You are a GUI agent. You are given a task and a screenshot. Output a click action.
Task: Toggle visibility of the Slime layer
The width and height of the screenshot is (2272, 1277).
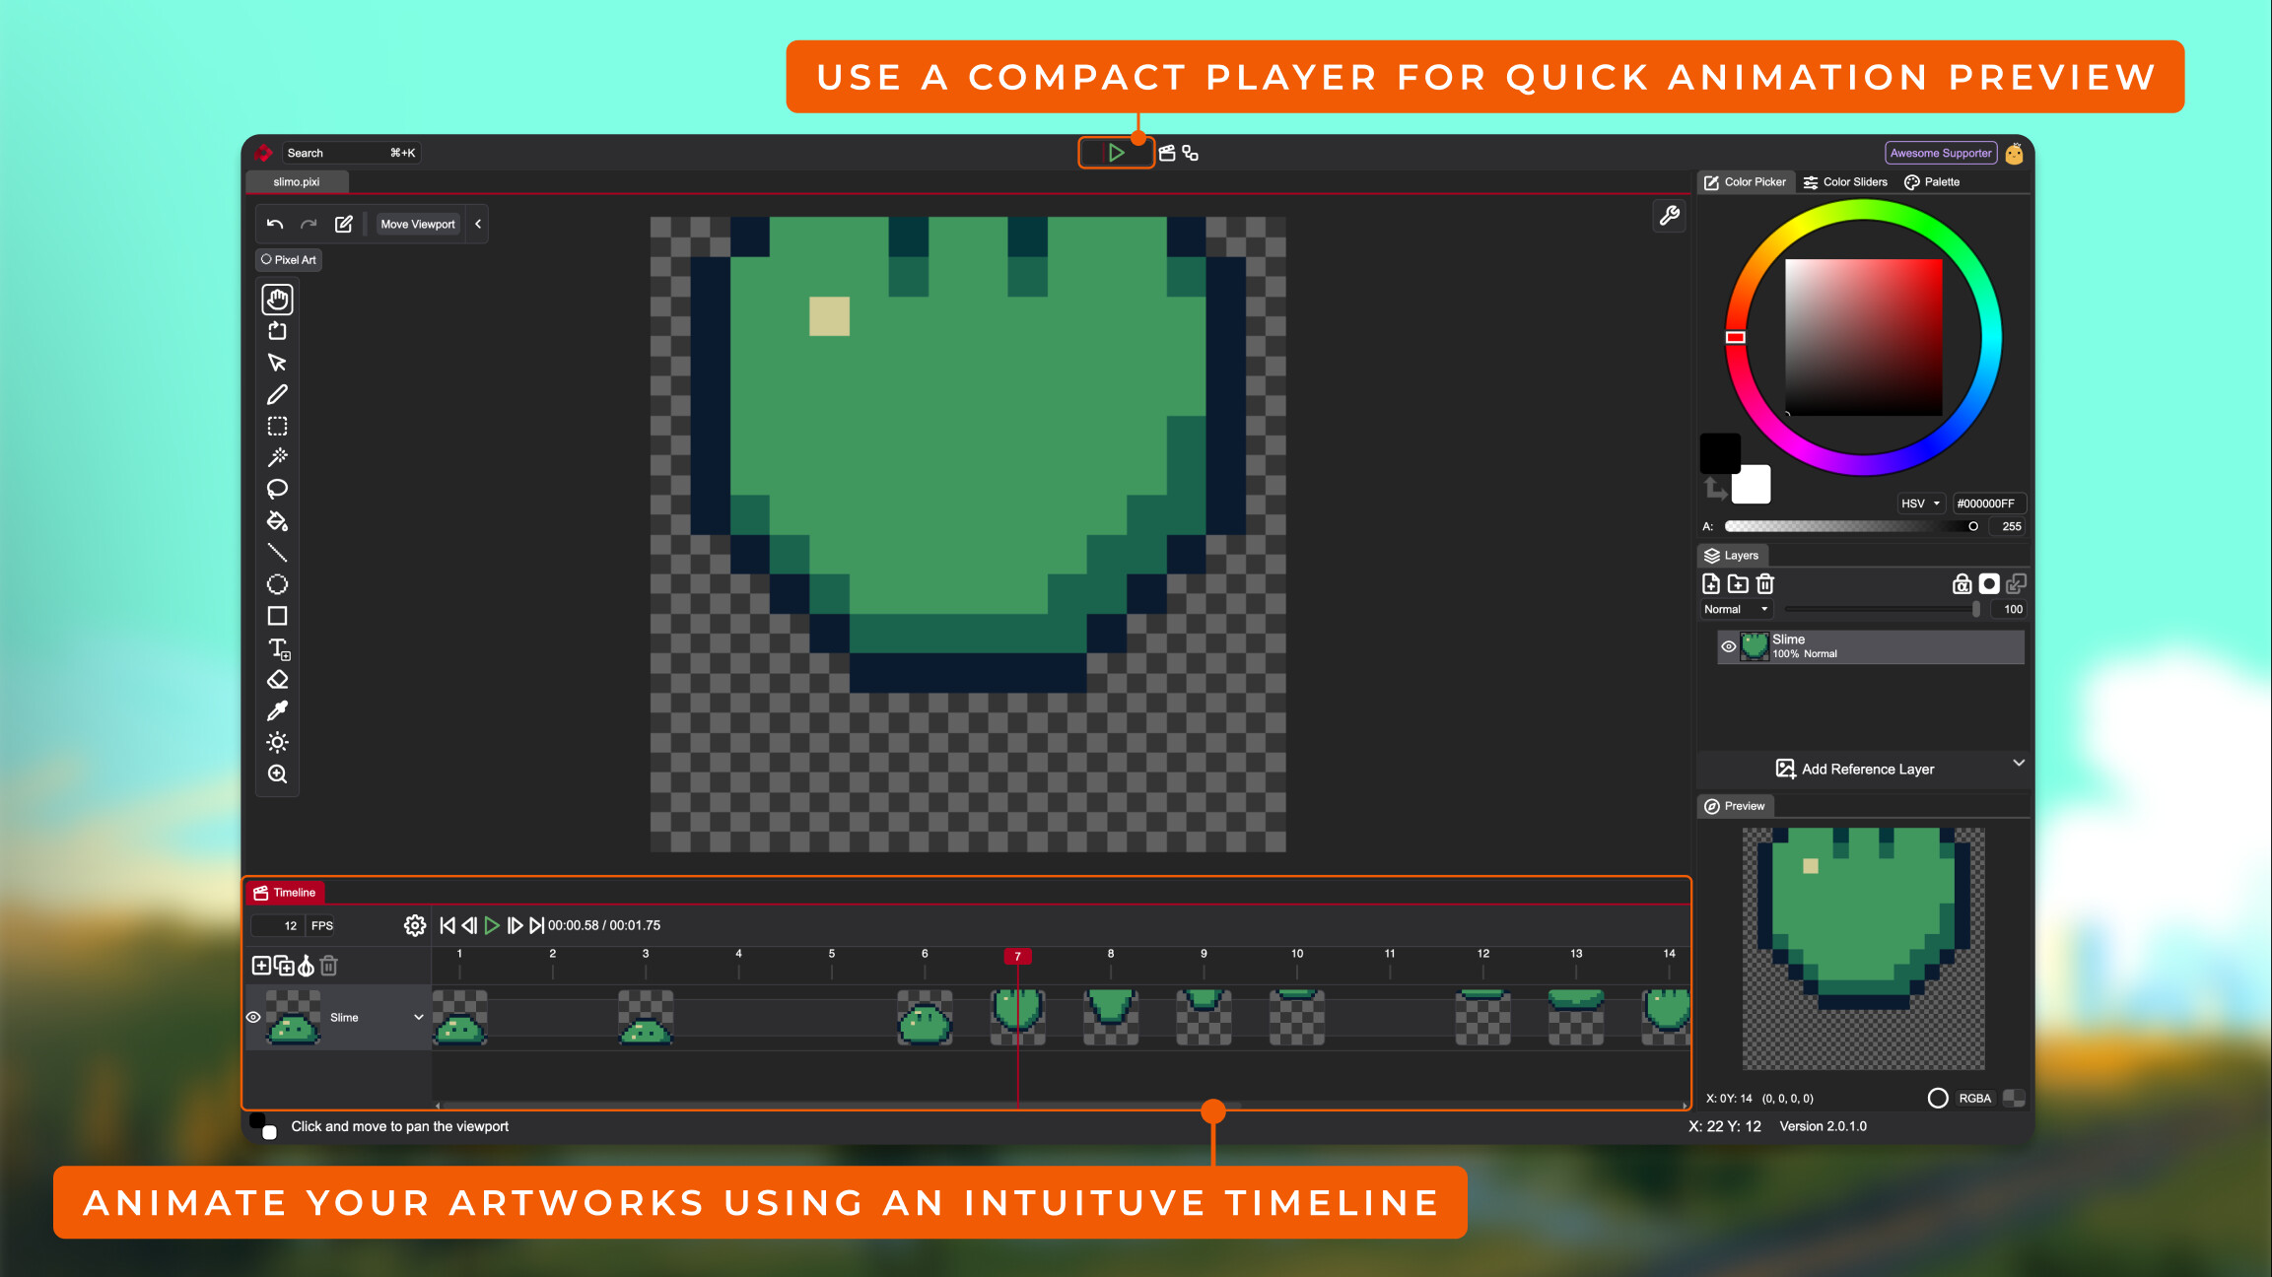coord(1729,646)
